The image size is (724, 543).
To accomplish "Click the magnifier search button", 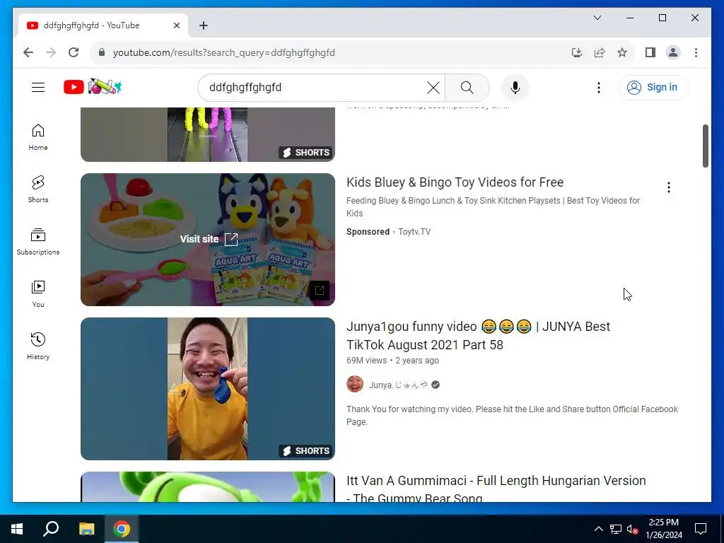I will tap(467, 87).
